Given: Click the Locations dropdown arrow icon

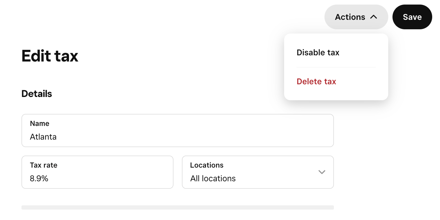Looking at the screenshot, I should point(322,172).
